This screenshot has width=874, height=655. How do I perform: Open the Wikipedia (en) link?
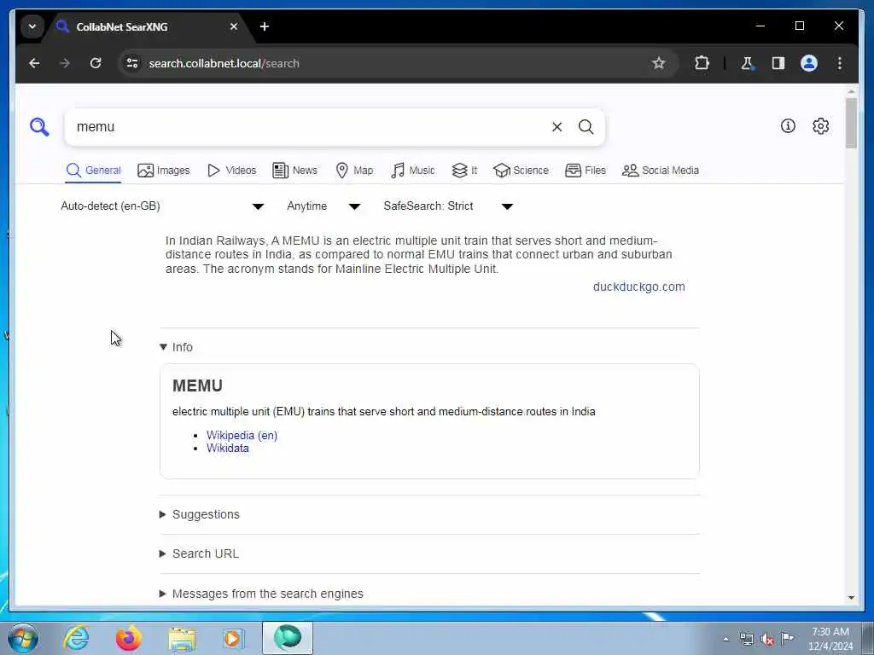[242, 436]
